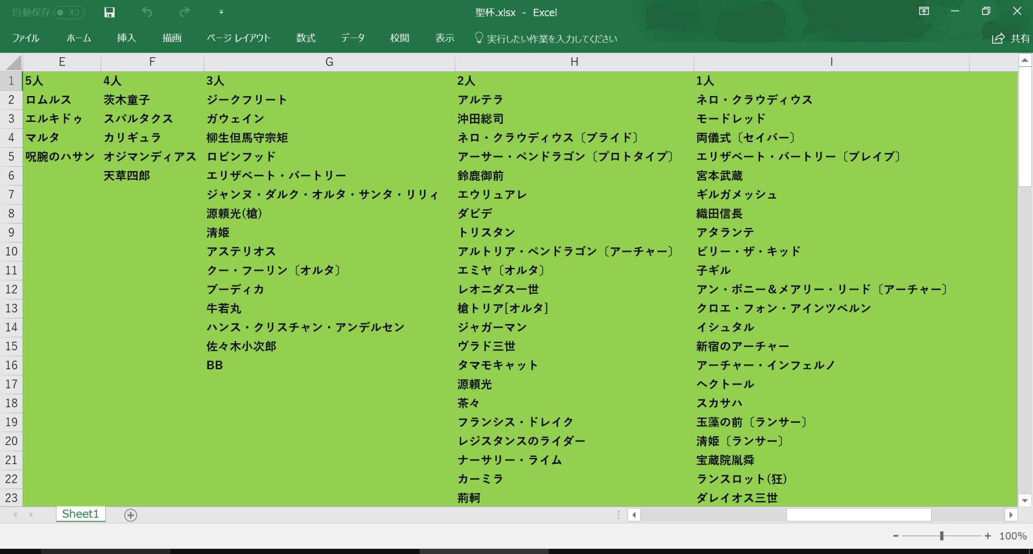The image size is (1033, 554).
Task: Select the Sheet1 worksheet tab
Action: (x=81, y=514)
